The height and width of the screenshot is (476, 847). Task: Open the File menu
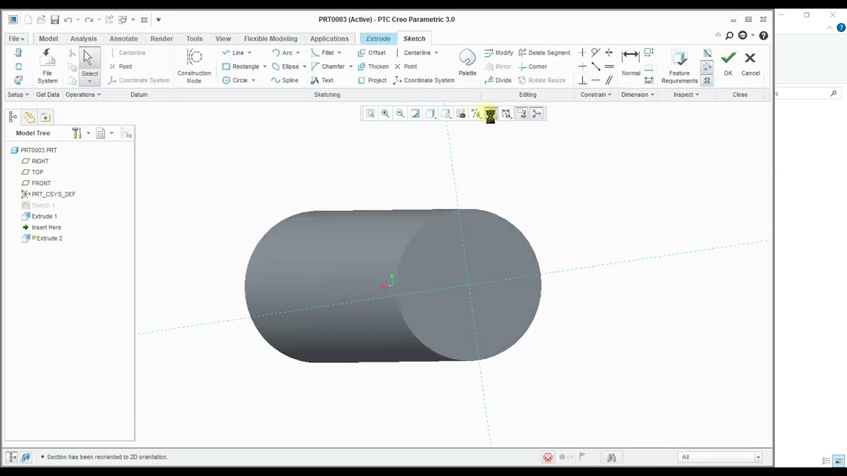(x=17, y=38)
